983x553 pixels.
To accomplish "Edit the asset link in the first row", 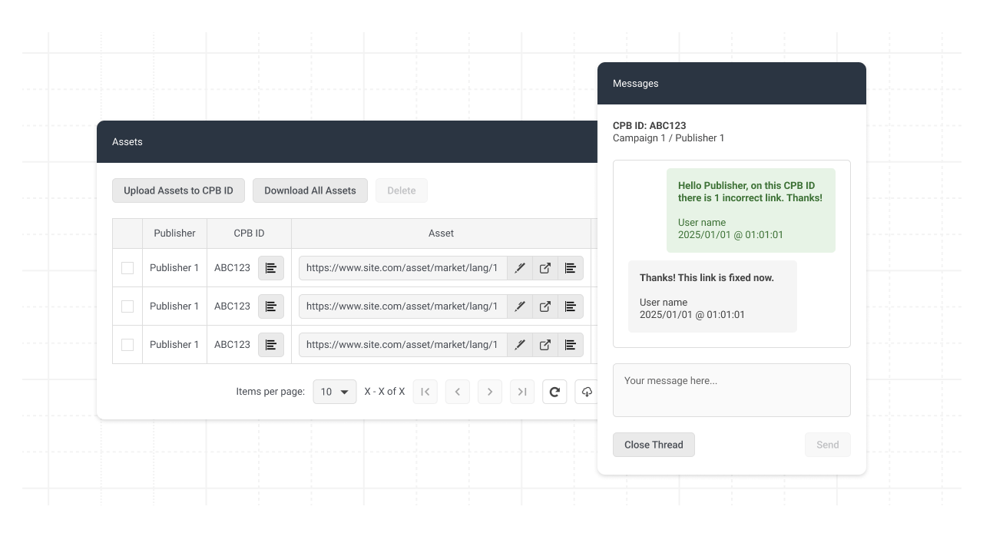I will [x=520, y=268].
